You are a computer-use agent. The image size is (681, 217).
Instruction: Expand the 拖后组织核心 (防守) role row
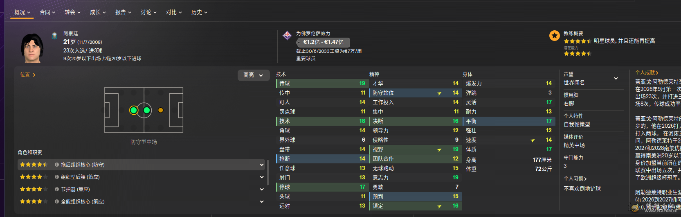[262, 165]
